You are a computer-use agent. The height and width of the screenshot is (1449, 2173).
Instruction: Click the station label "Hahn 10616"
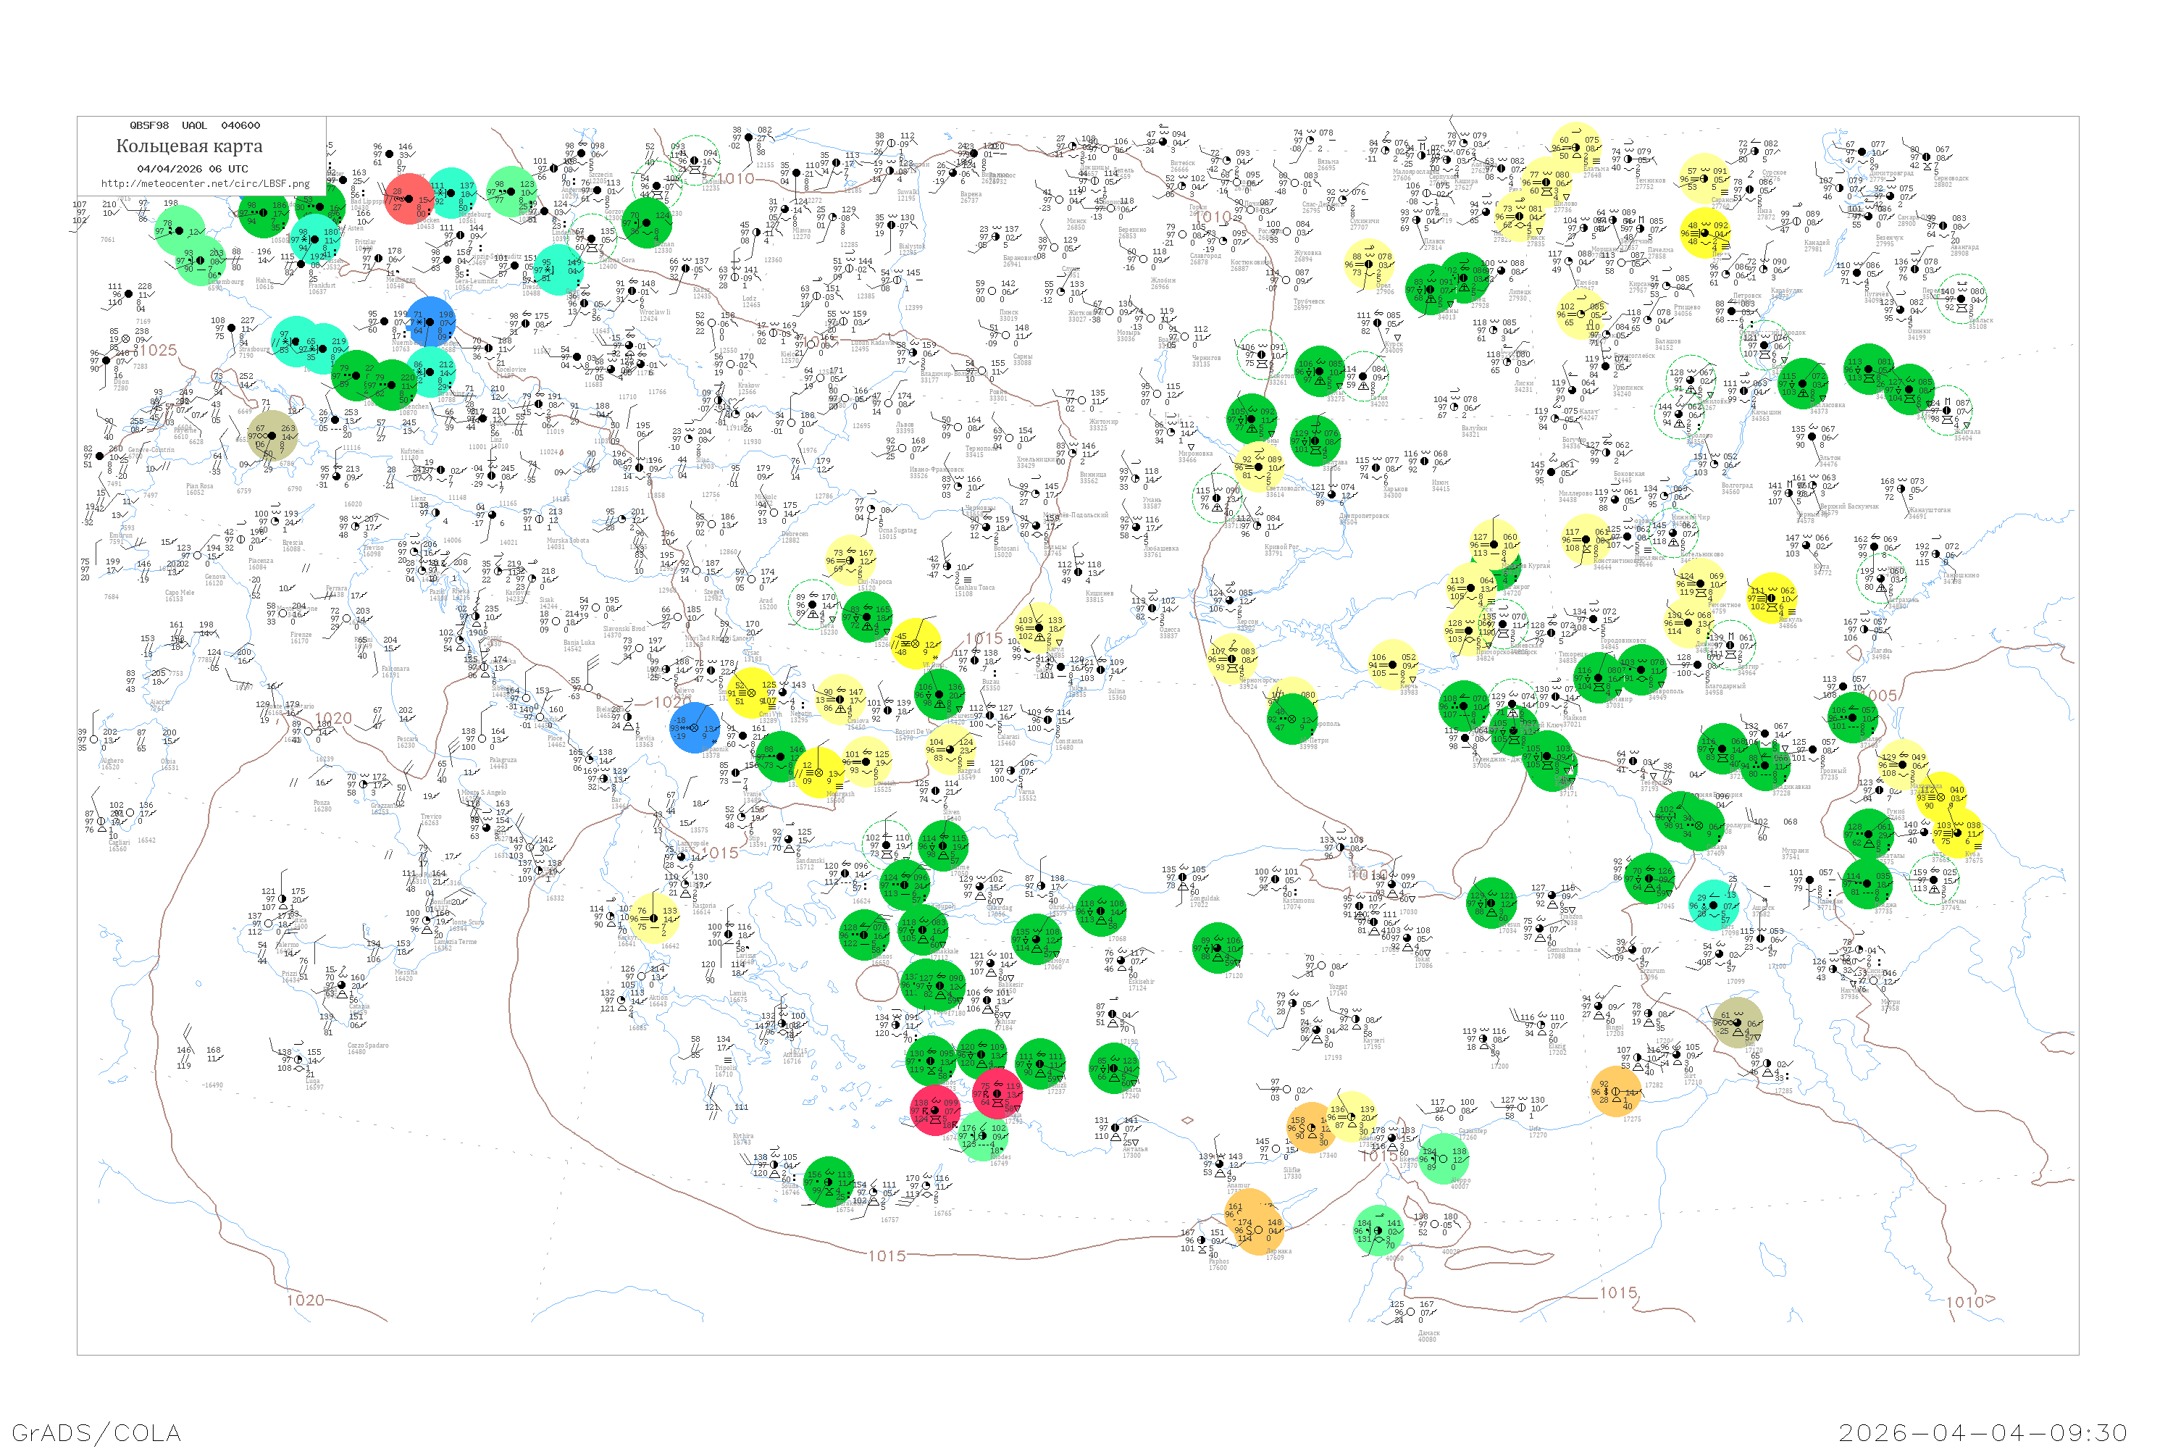click(x=264, y=284)
